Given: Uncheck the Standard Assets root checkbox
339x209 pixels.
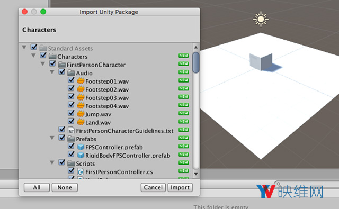Looking at the screenshot, I should [34, 47].
